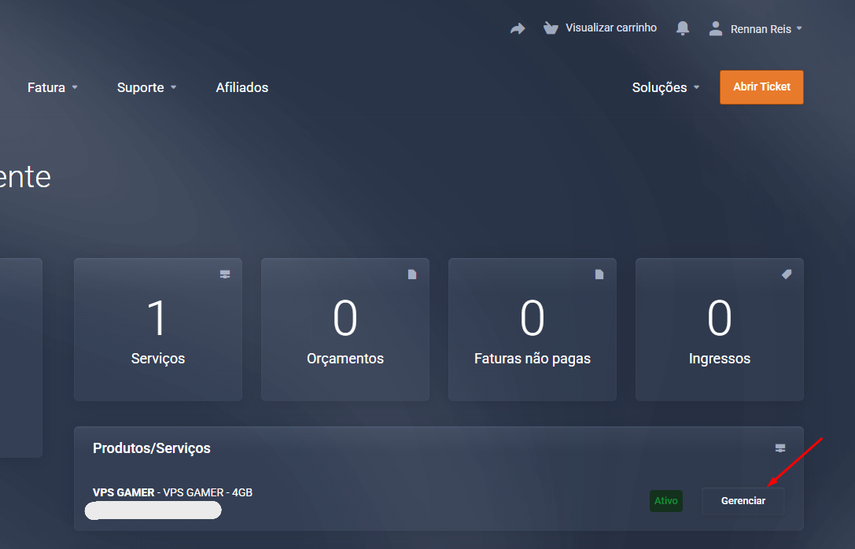Select the Ingressos label text

pyautogui.click(x=720, y=359)
